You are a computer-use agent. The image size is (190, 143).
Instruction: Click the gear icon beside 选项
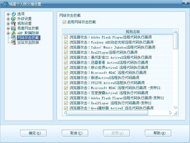coord(14,14)
